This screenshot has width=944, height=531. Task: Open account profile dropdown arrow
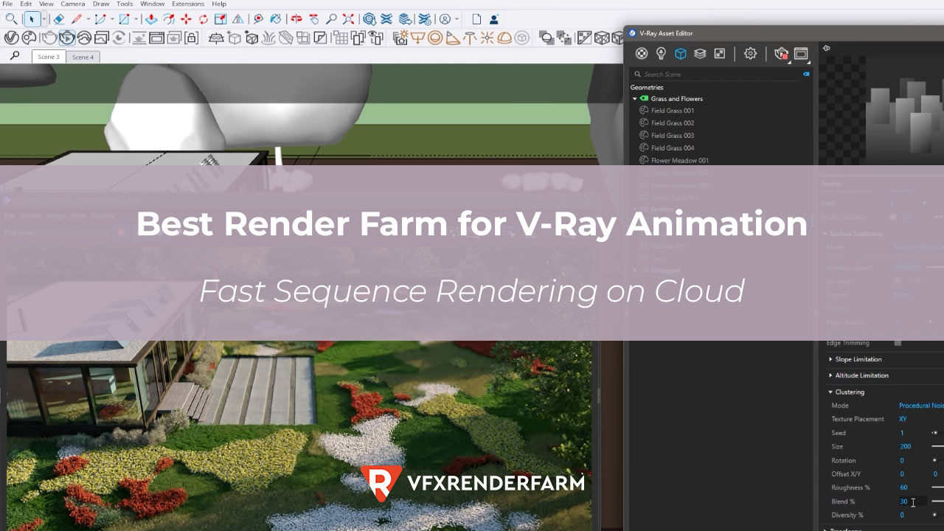click(x=457, y=19)
